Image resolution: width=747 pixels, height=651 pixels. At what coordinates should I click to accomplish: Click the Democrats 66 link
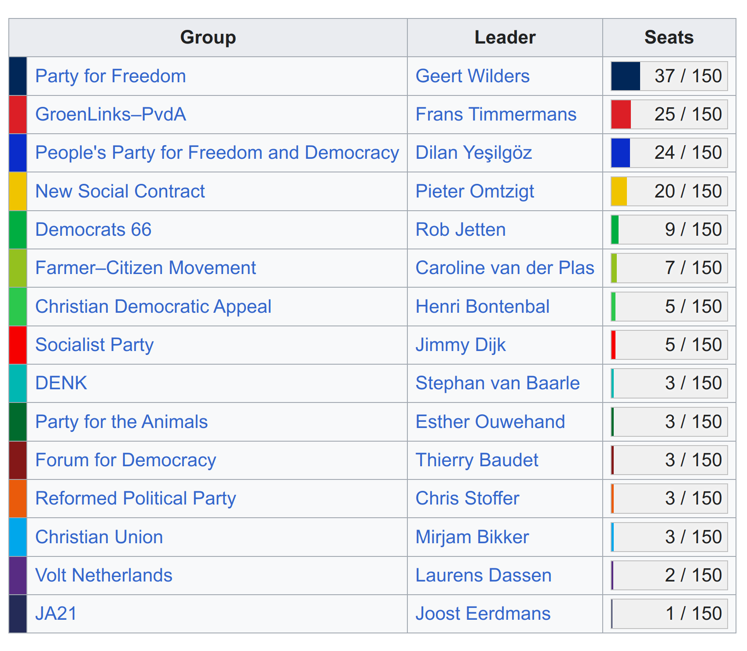93,230
